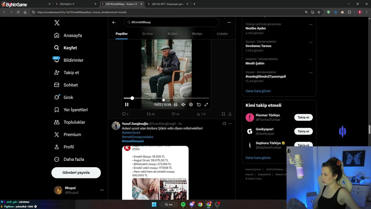This screenshot has width=371, height=209.
Task: Open #askeriücret hashtag
Action: pos(132,132)
